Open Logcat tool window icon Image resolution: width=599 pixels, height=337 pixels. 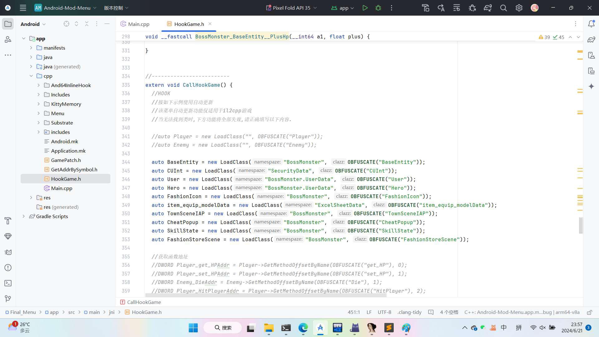click(x=8, y=252)
